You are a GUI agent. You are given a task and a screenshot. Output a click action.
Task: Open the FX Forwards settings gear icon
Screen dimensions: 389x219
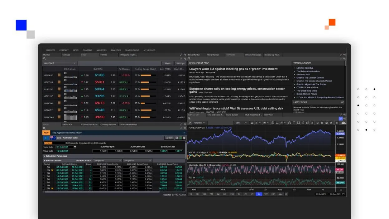184,138
